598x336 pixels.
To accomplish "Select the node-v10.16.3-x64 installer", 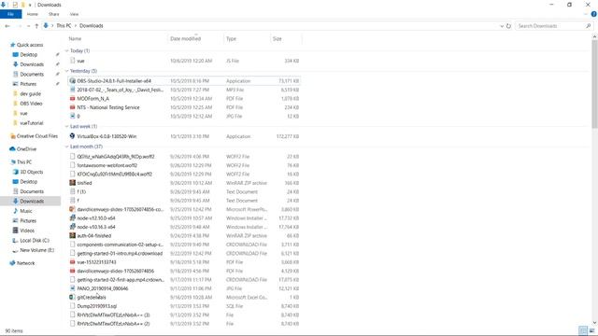I will click(x=96, y=227).
